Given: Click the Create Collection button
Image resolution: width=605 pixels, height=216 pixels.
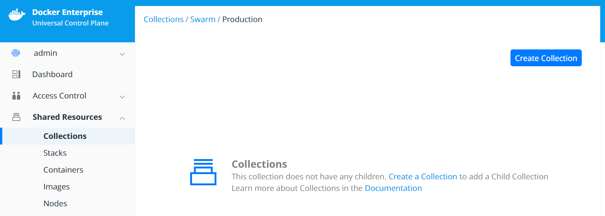Looking at the screenshot, I should point(546,58).
